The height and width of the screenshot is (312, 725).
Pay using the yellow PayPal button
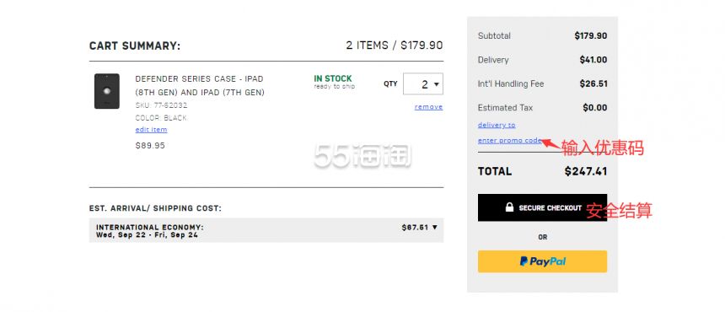[542, 261]
